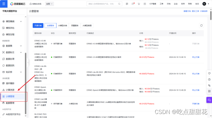The height and width of the screenshot is (118, 212).
Task: Open 数据标注 via its sidebar icon
Action: coord(3,52)
